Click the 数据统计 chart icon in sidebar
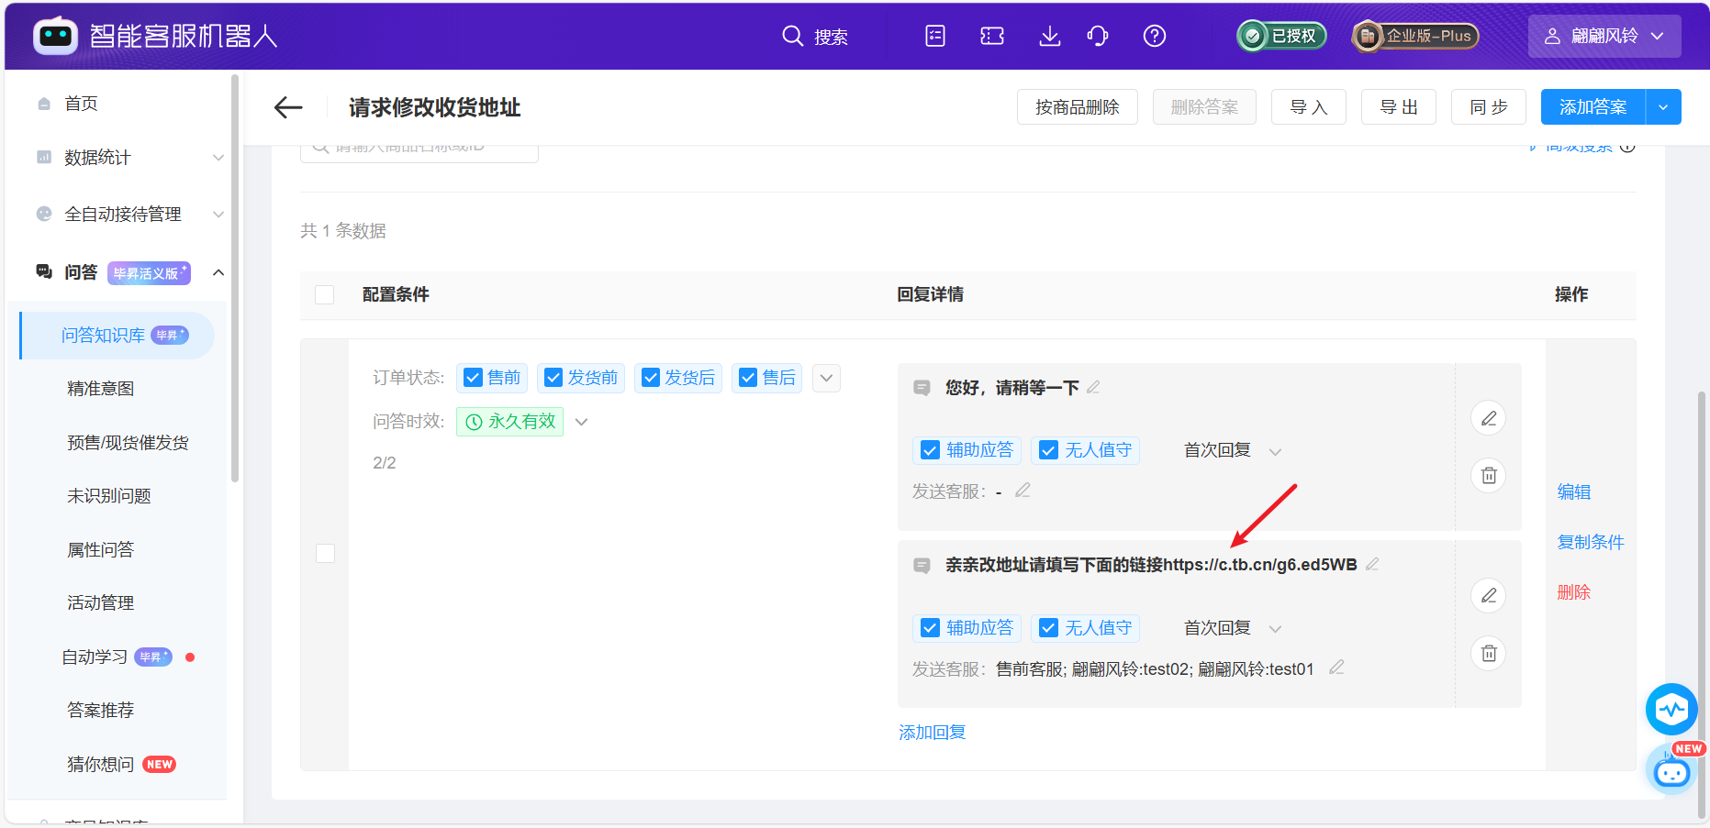 pos(44,157)
